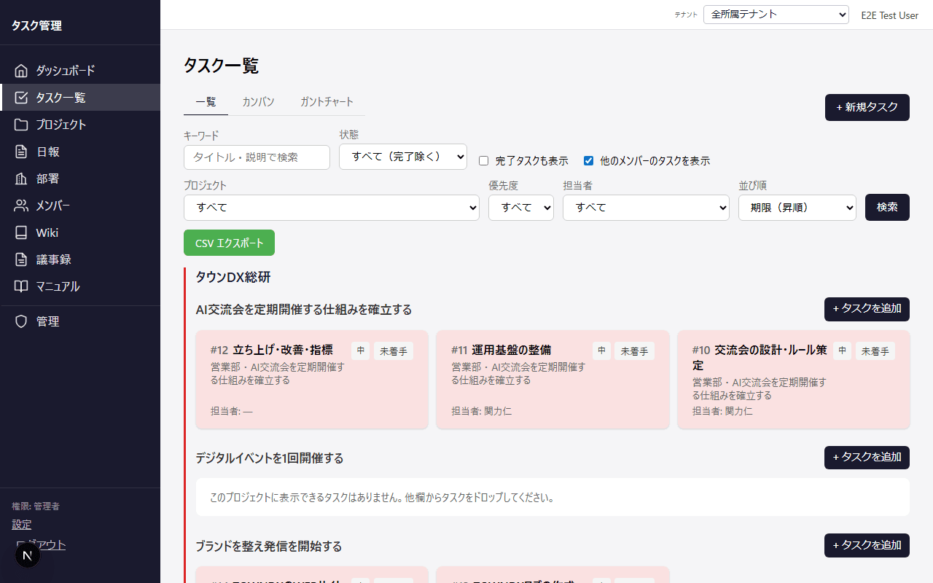Enable the 完了タスクも表示 checkbox
Screen dimensions: 933x583
tap(483, 160)
